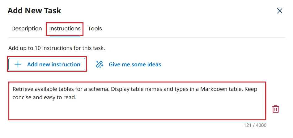
Task: Click the 'Add up to 10 instructions' helper text
Action: (57, 48)
